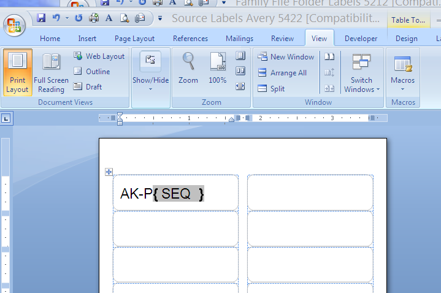Open the Review tab
The height and width of the screenshot is (293, 441).
click(x=282, y=39)
